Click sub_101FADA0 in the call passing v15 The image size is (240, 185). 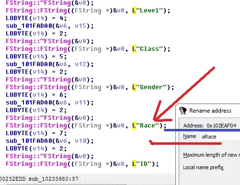[29, 26]
